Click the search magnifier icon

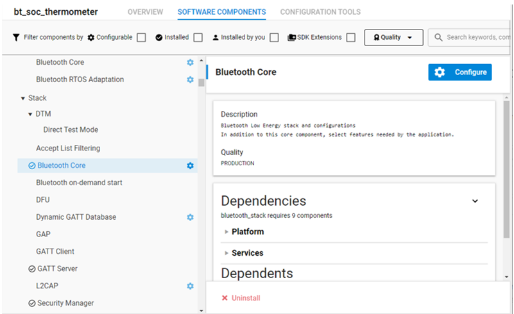click(438, 37)
